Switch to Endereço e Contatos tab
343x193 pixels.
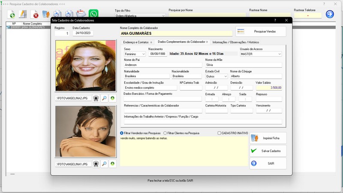coord(137,42)
